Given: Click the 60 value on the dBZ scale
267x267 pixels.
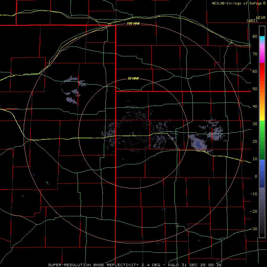Looking at the screenshot, I should click(255, 71).
